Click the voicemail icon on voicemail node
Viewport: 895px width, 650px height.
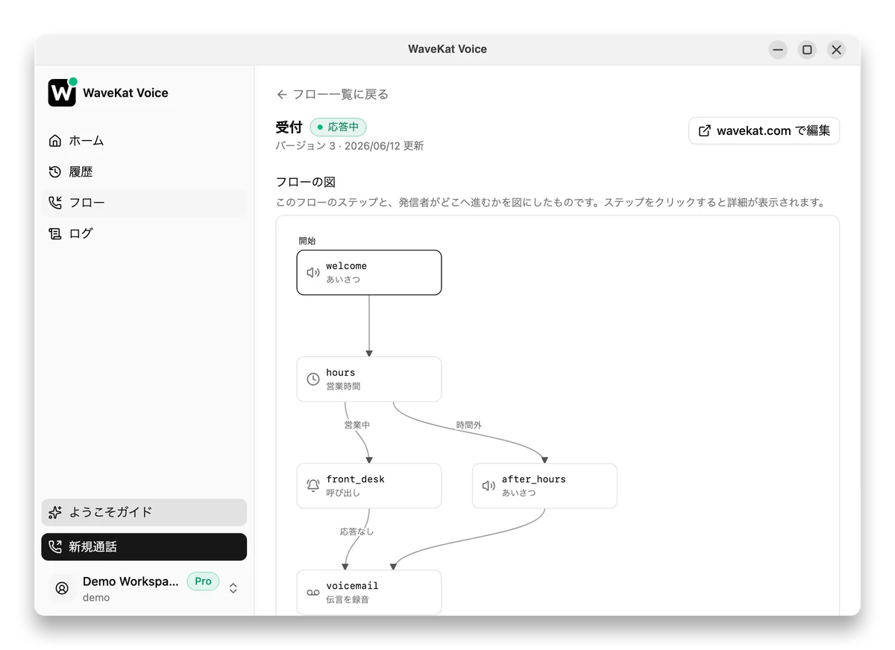313,593
